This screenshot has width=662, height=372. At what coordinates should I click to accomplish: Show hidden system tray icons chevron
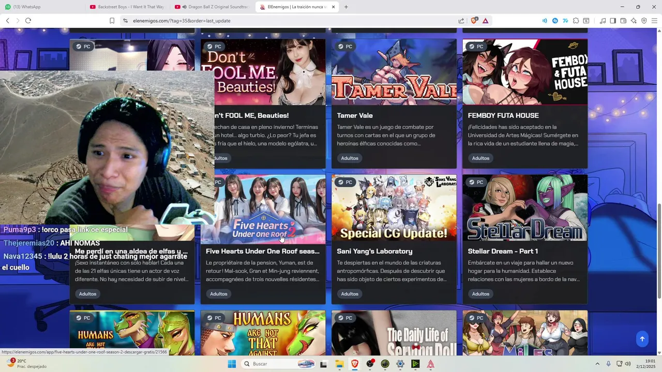(597, 364)
